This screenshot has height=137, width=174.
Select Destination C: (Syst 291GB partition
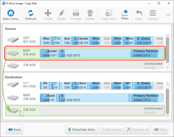pos(80,85)
